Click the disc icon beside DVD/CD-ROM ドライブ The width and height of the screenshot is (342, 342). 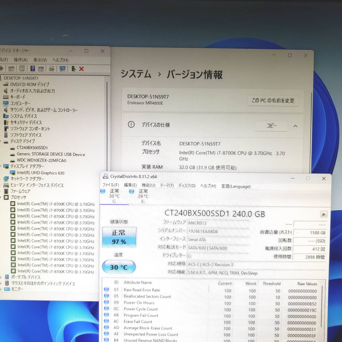(x=6, y=84)
